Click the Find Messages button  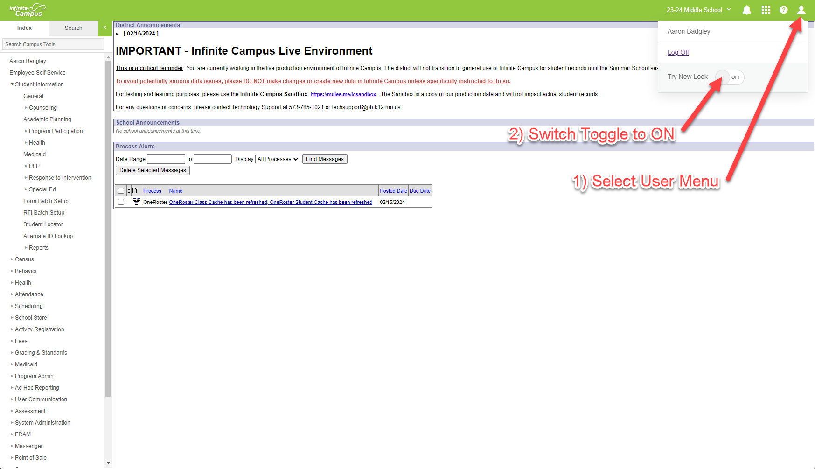pyautogui.click(x=325, y=159)
